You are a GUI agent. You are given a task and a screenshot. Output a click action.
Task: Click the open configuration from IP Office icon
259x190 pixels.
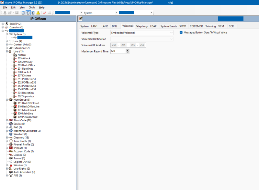click(x=5, y=13)
